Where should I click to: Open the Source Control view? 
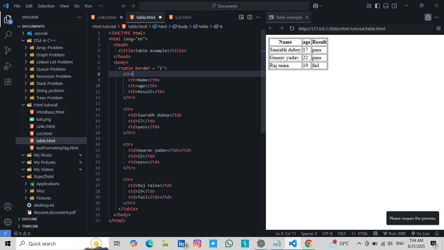[x=8, y=51]
